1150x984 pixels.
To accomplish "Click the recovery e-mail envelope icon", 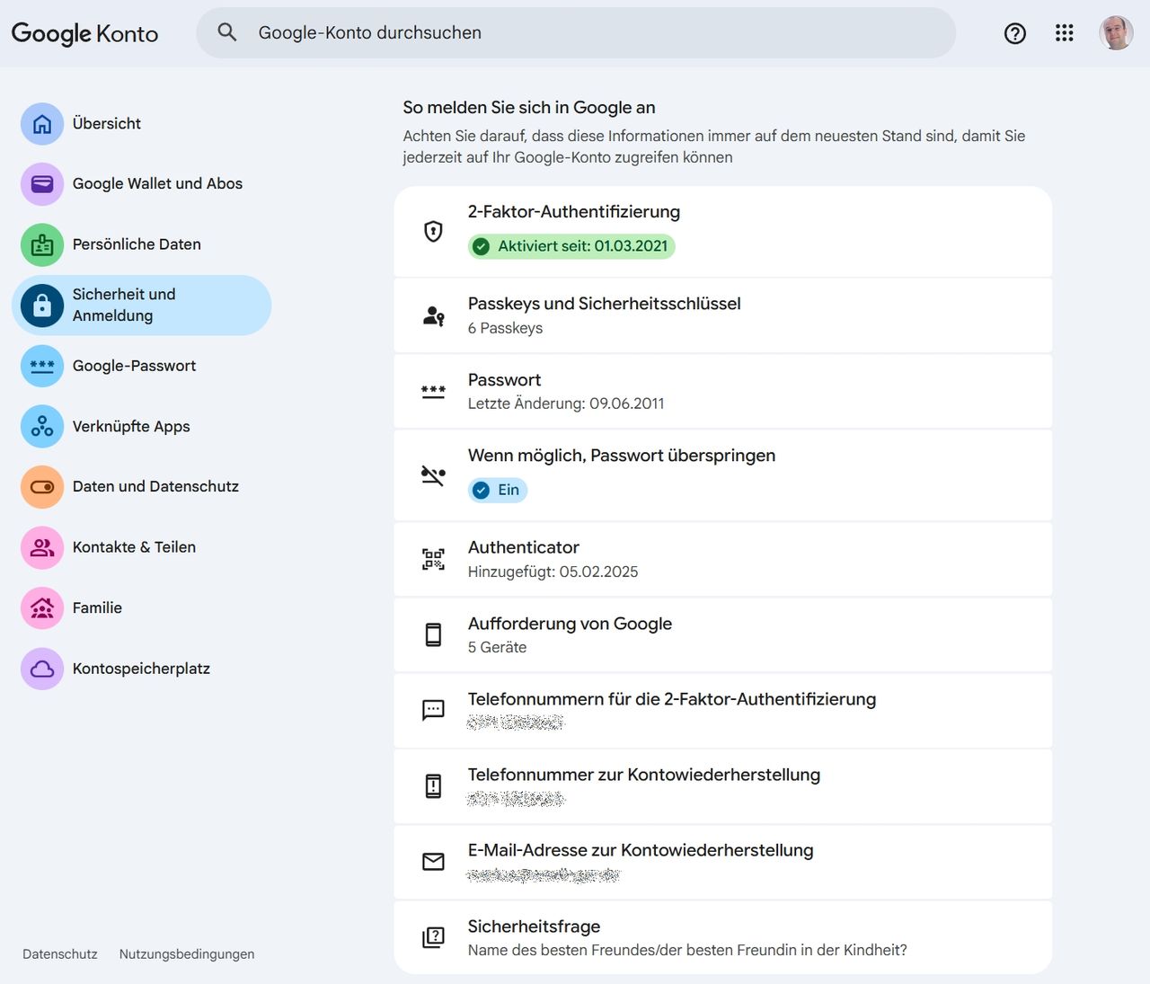I will tap(433, 862).
